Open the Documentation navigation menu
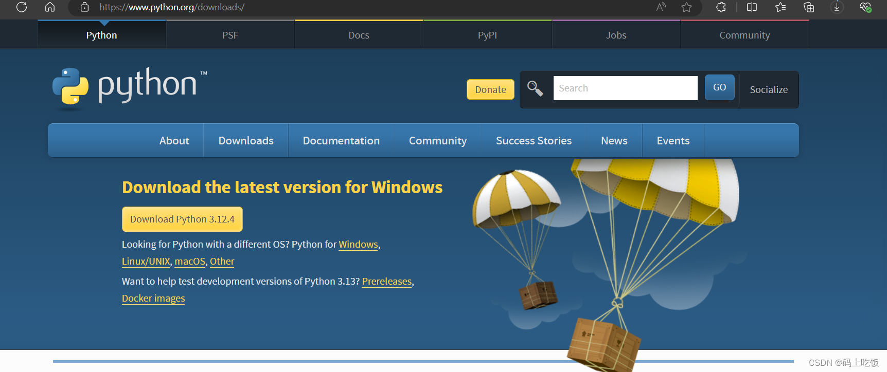The height and width of the screenshot is (372, 887). [341, 140]
